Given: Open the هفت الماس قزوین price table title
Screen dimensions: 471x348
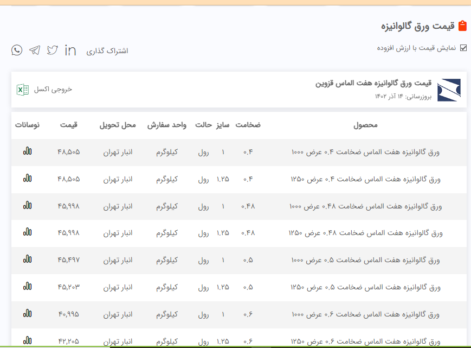Looking at the screenshot, I should (373, 84).
